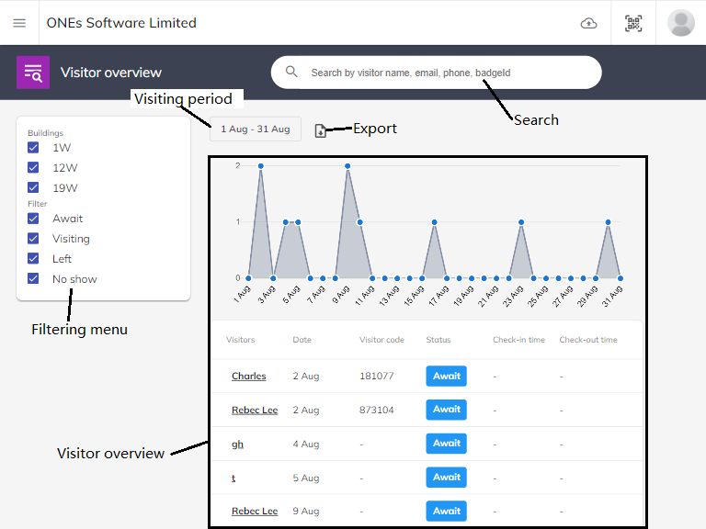Export visitor data via download icon
Image resolution: width=706 pixels, height=529 pixels.
click(321, 130)
